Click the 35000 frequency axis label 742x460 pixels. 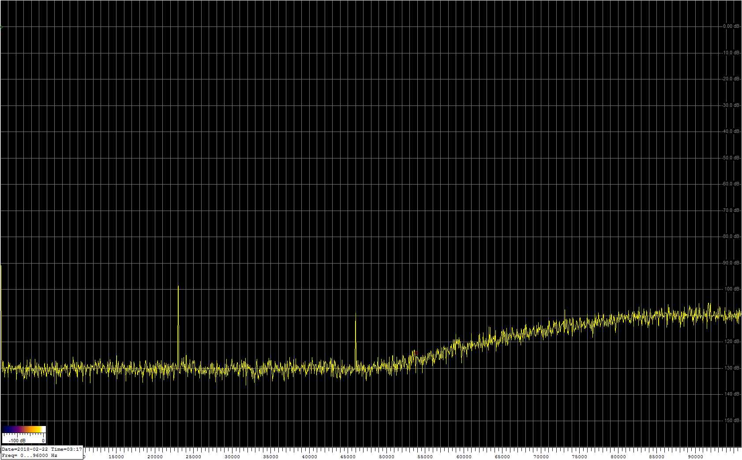point(270,457)
